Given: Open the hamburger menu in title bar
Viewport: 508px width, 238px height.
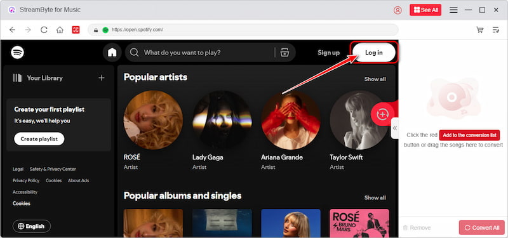Looking at the screenshot, I should 453,10.
